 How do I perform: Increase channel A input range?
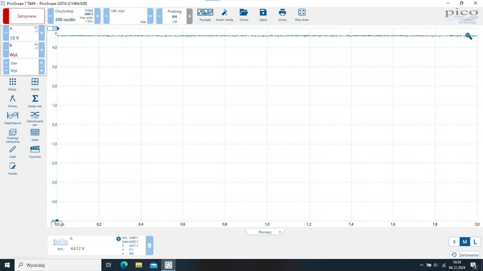tap(41, 33)
